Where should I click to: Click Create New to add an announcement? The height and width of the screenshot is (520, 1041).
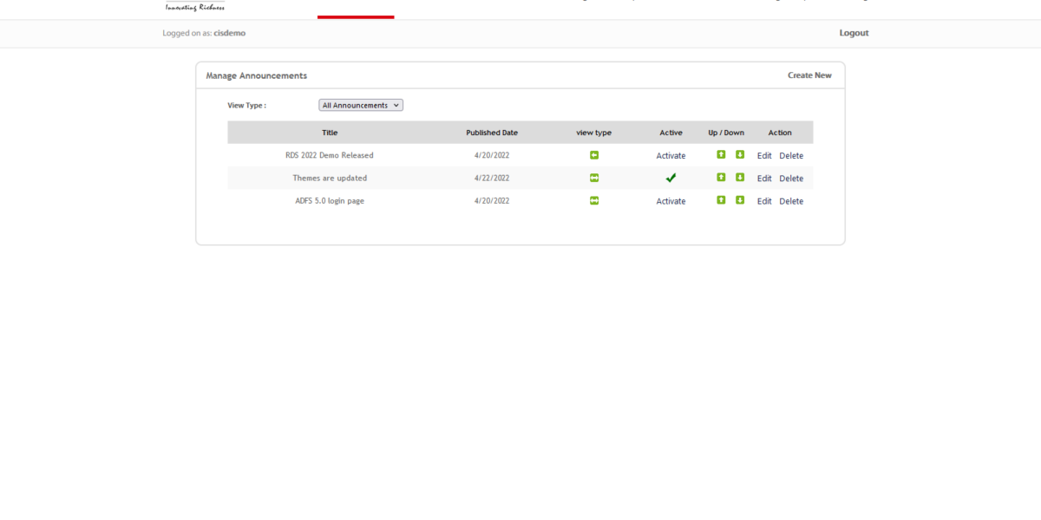pos(809,75)
